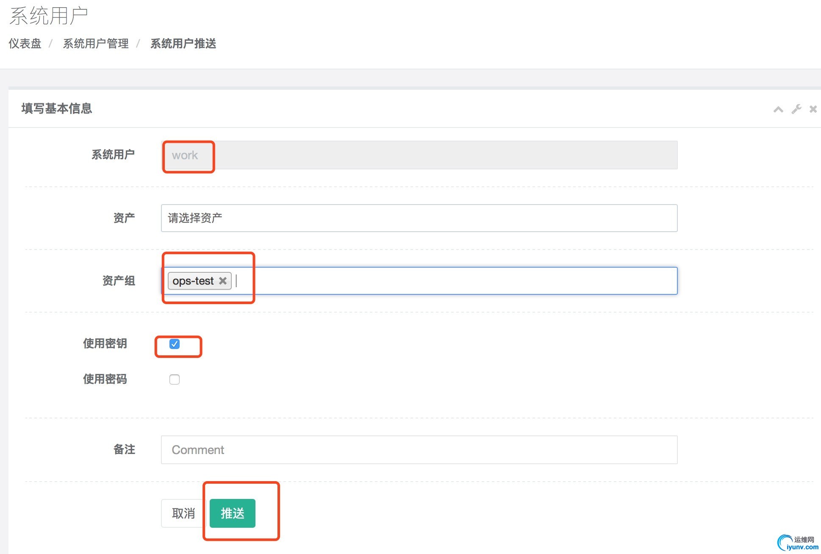Open the 资产 selection dropdown
The width and height of the screenshot is (821, 554).
419,218
